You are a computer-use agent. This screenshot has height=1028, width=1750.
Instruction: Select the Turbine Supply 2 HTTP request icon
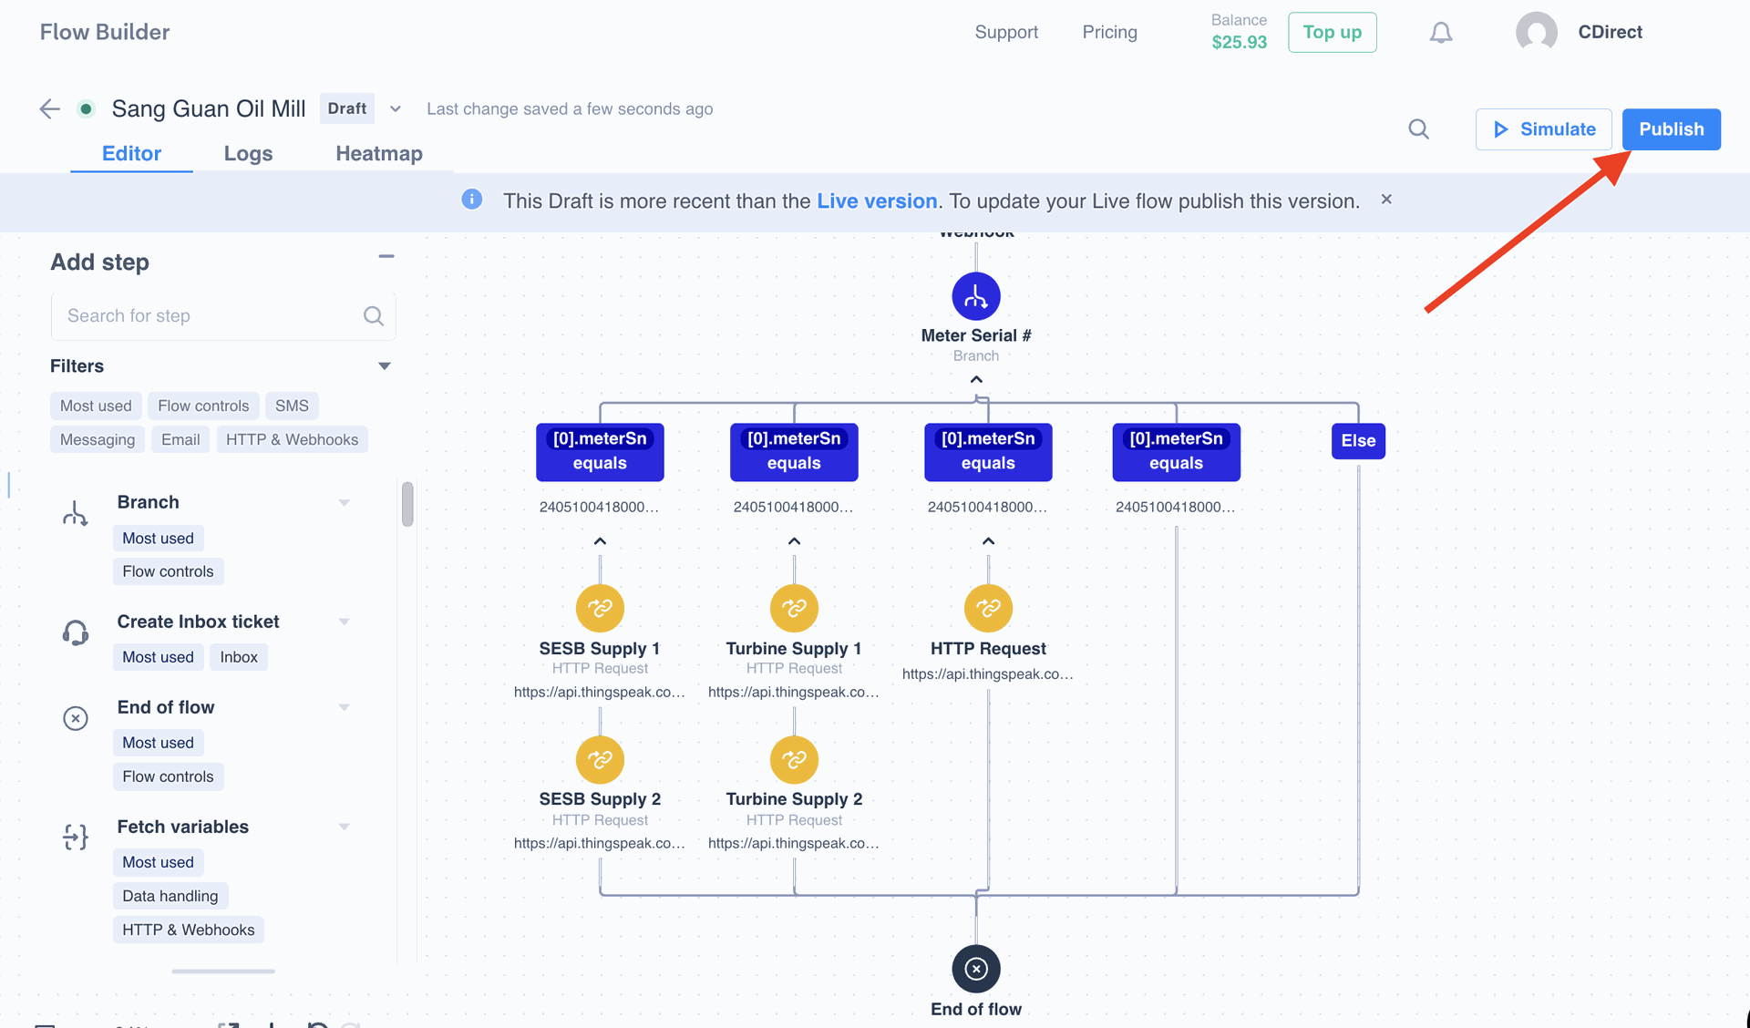tap(794, 759)
